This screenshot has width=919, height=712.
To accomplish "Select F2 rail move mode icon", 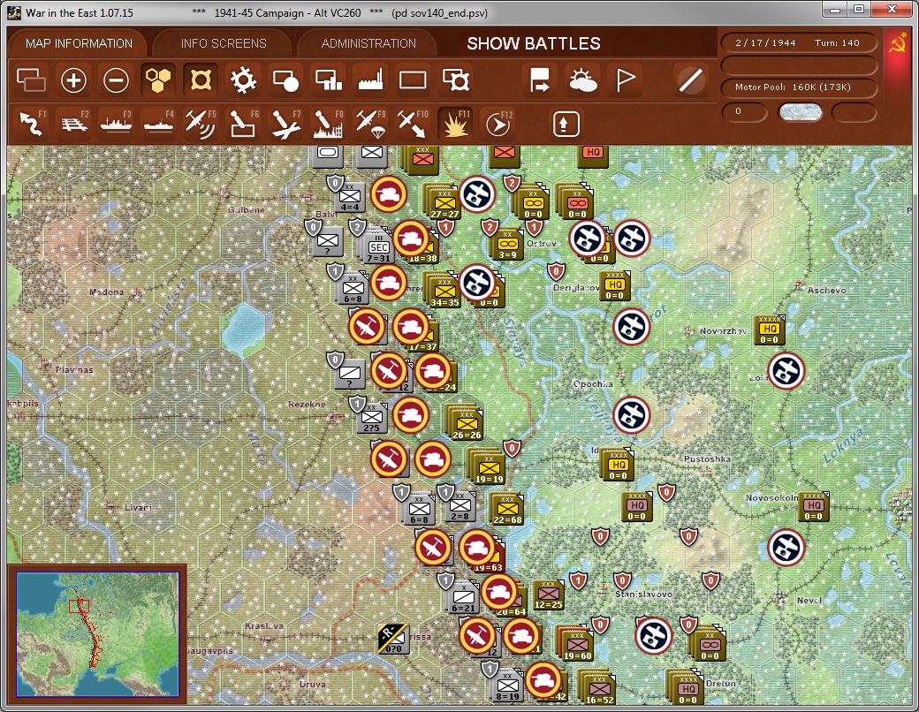I will (x=74, y=123).
